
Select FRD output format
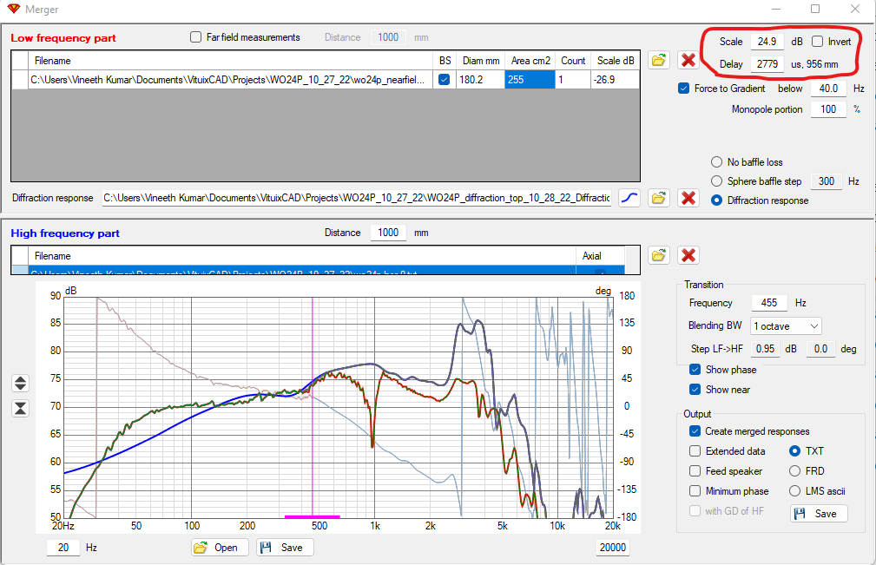coord(794,470)
